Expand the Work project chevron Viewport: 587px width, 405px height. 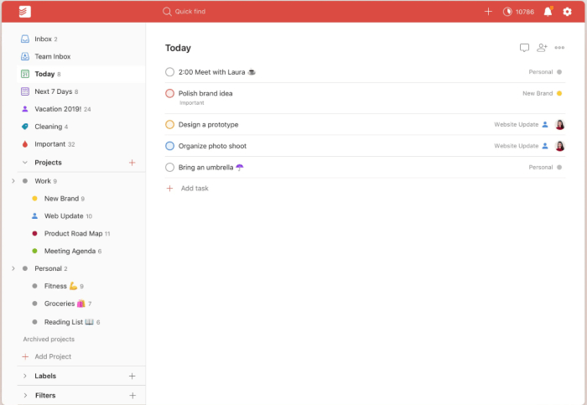click(x=13, y=181)
